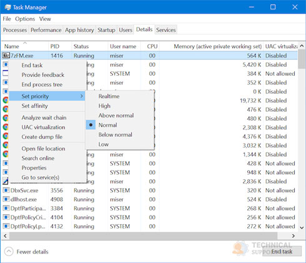Switch to the Processes tab

(x=15, y=30)
